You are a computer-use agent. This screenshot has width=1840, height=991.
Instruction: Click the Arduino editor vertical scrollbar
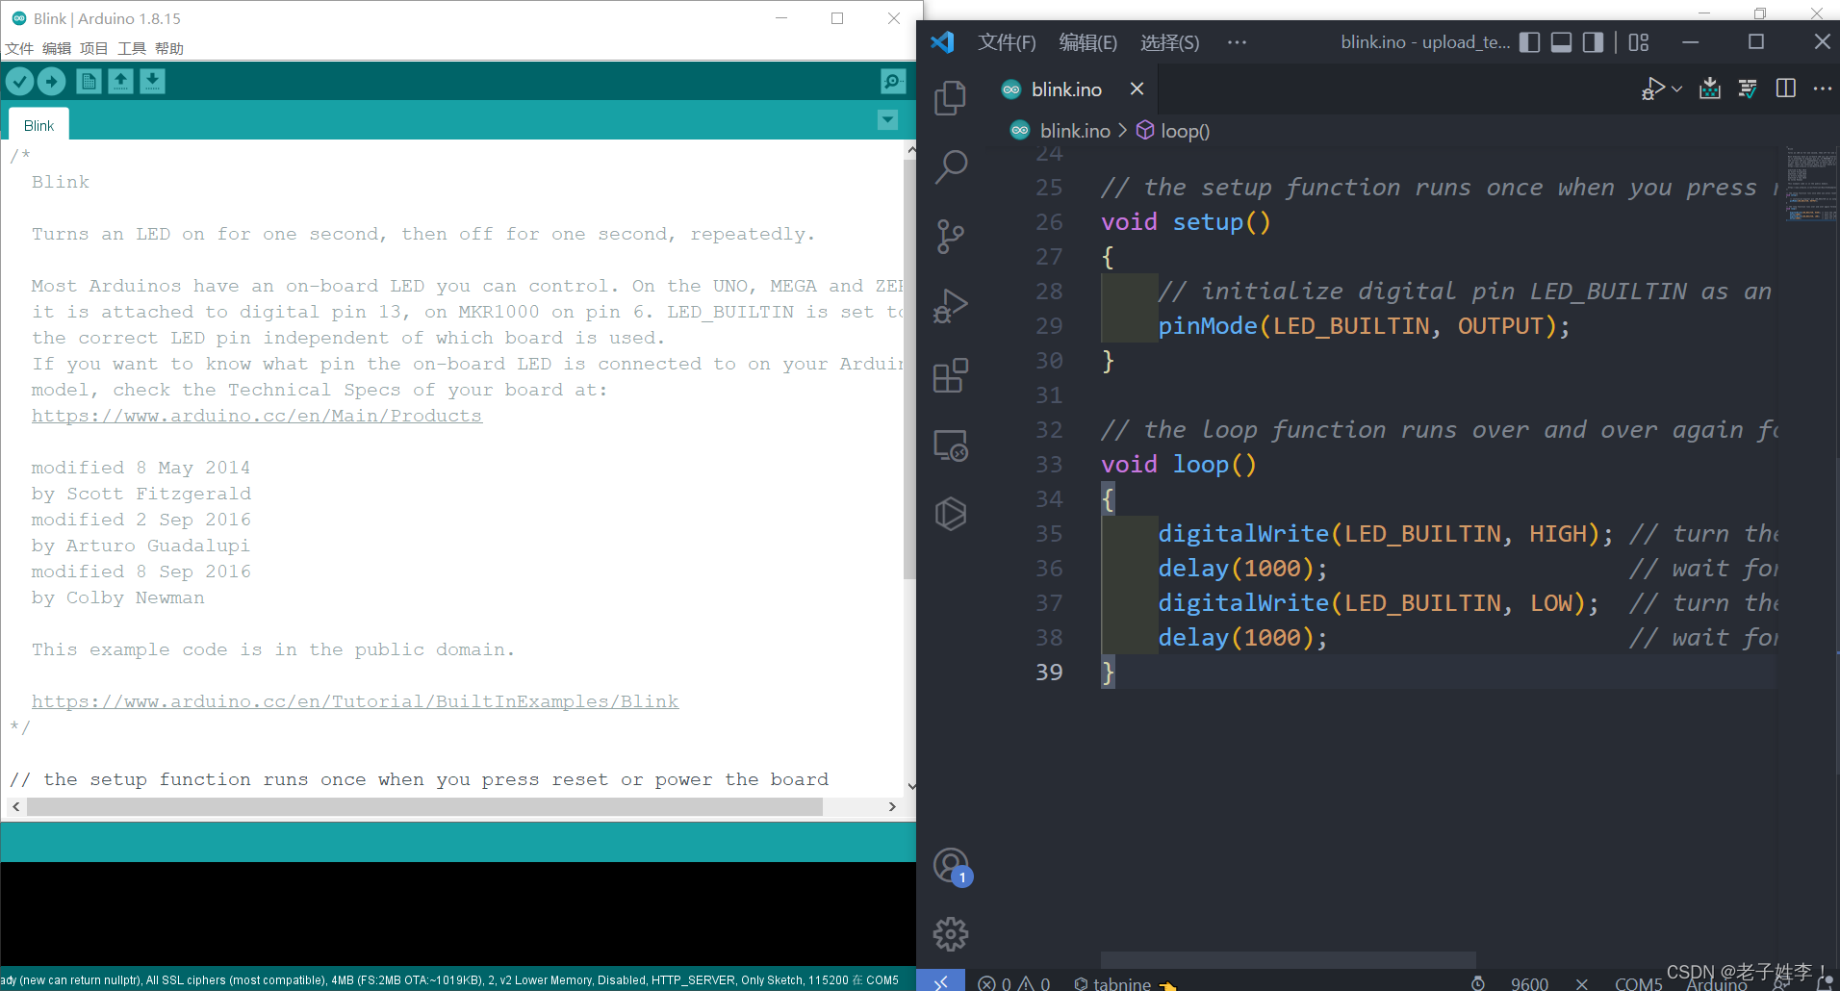[x=909, y=370]
